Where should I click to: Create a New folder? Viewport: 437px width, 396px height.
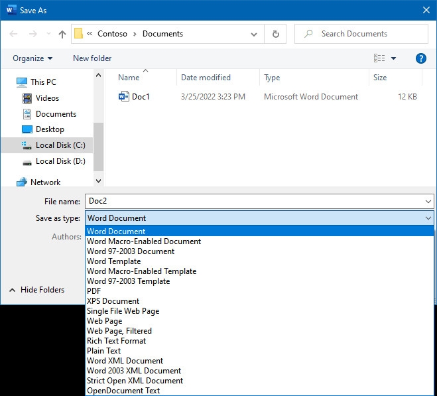[92, 58]
